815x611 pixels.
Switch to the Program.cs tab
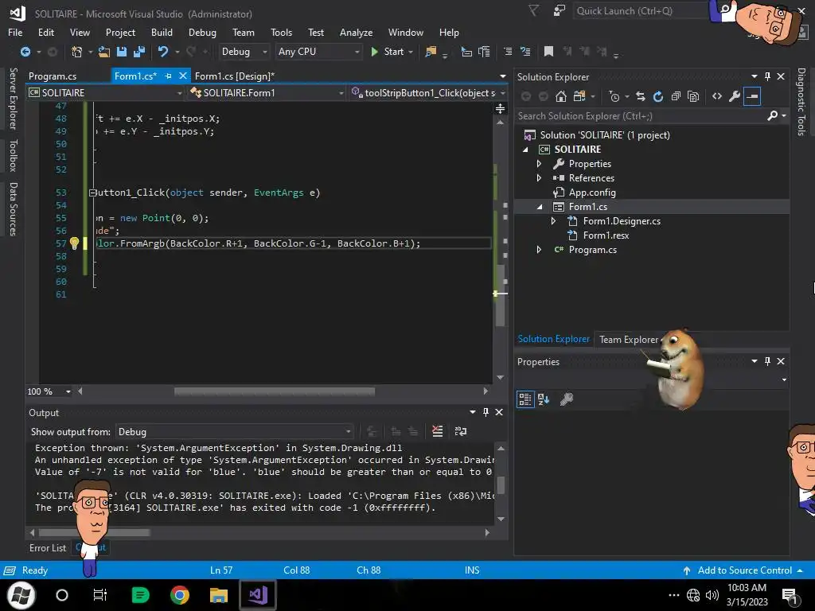click(53, 76)
